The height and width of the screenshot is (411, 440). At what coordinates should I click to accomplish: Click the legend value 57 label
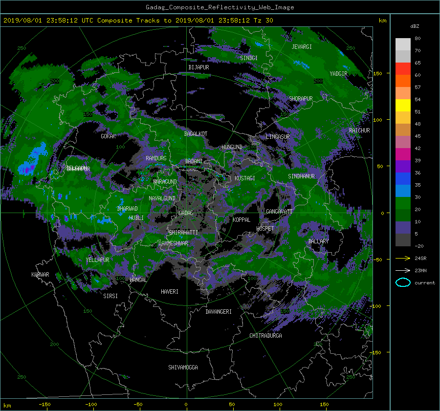click(x=418, y=87)
